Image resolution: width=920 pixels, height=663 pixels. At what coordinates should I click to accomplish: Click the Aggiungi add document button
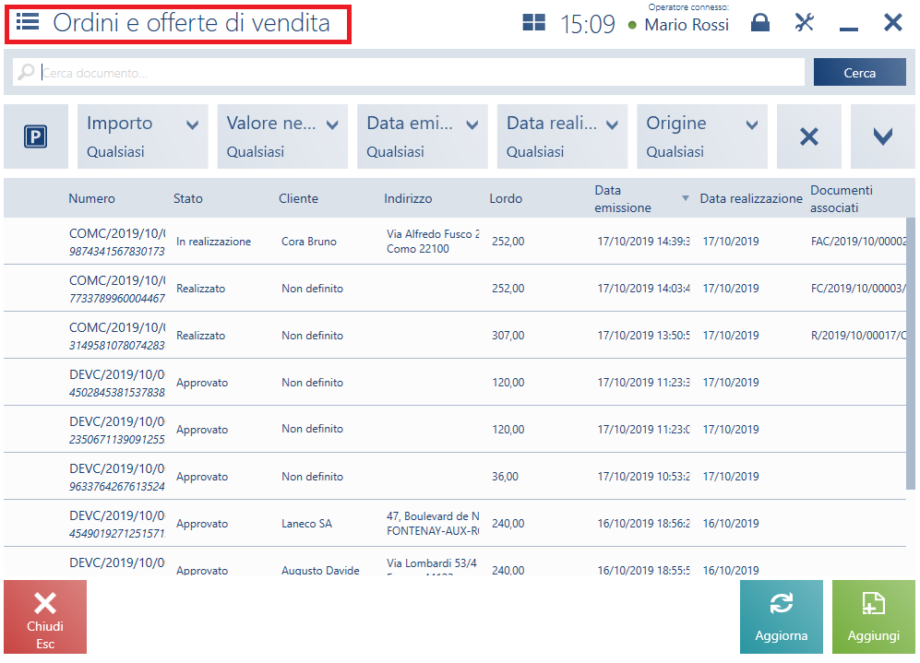pyautogui.click(x=873, y=617)
